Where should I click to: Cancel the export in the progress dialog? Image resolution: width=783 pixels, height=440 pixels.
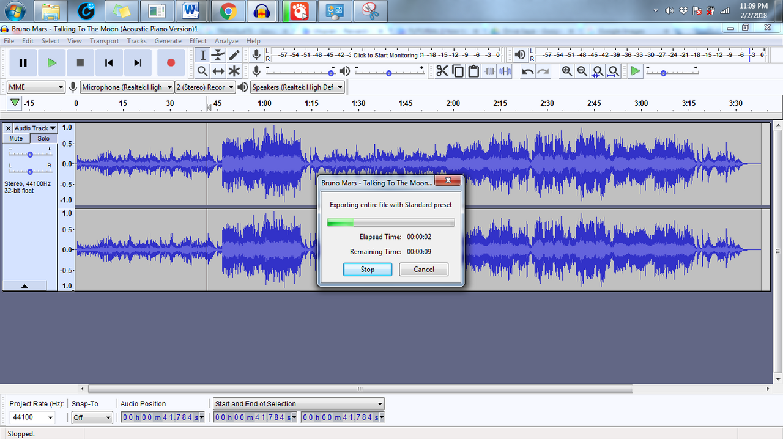click(x=424, y=269)
